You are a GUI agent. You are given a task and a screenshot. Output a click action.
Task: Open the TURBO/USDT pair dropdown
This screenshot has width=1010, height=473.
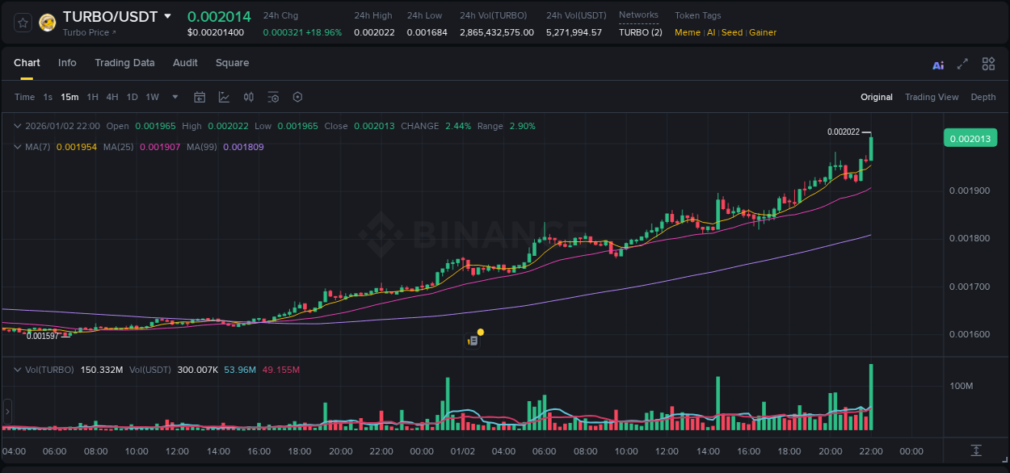coord(168,15)
